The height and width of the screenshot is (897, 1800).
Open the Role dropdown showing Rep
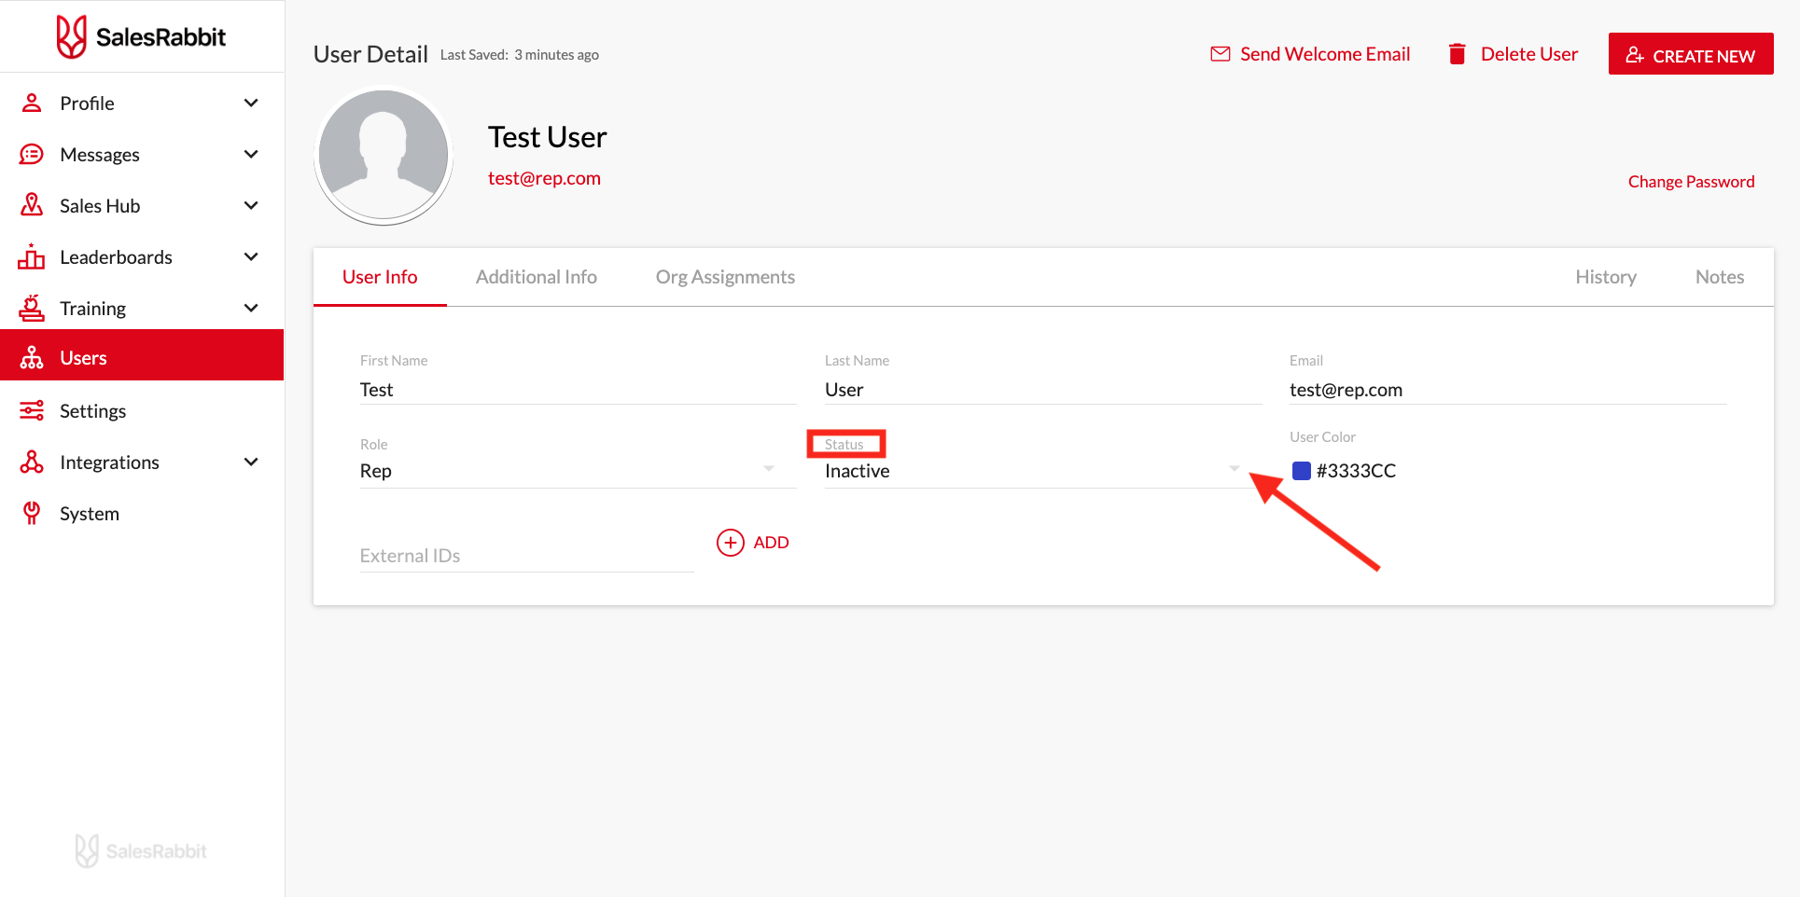[578, 470]
